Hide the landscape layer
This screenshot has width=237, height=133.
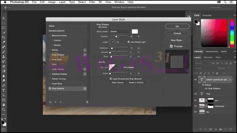pos(196,106)
